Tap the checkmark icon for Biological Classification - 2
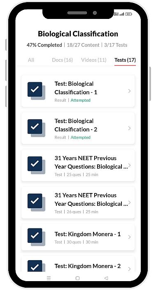This screenshot has height=291, width=156. [x=36, y=128]
